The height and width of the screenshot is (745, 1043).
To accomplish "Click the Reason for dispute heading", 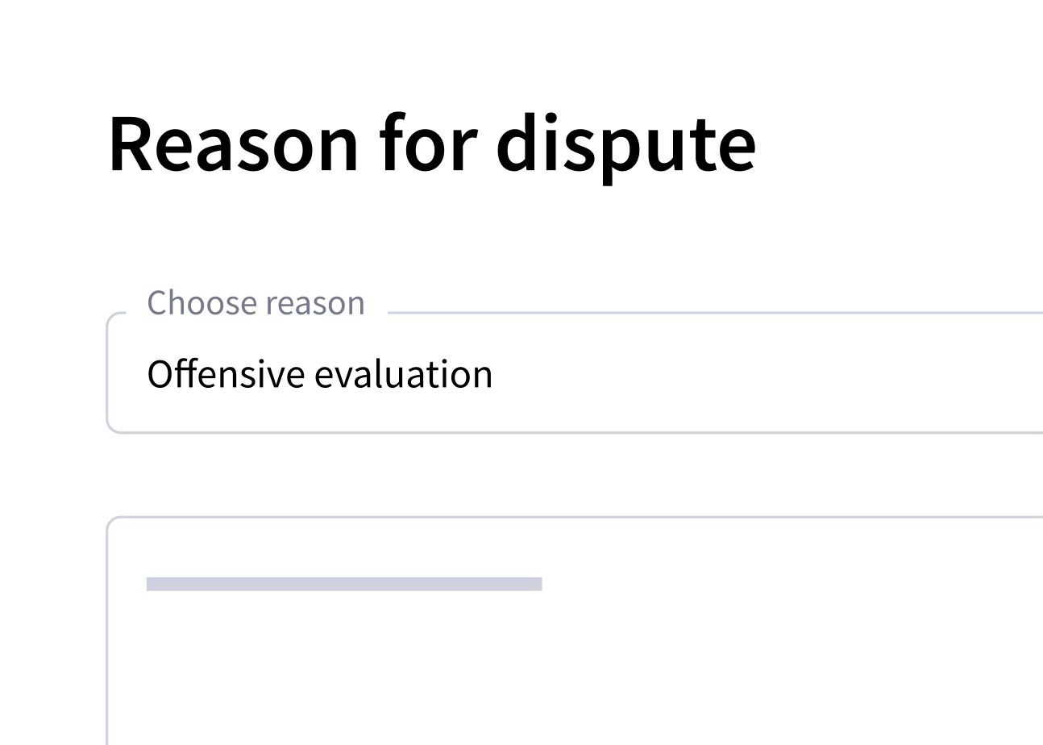I will coord(432,144).
